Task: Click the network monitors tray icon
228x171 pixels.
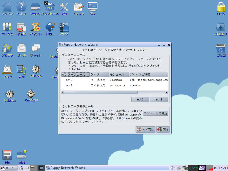Action: (185, 168)
